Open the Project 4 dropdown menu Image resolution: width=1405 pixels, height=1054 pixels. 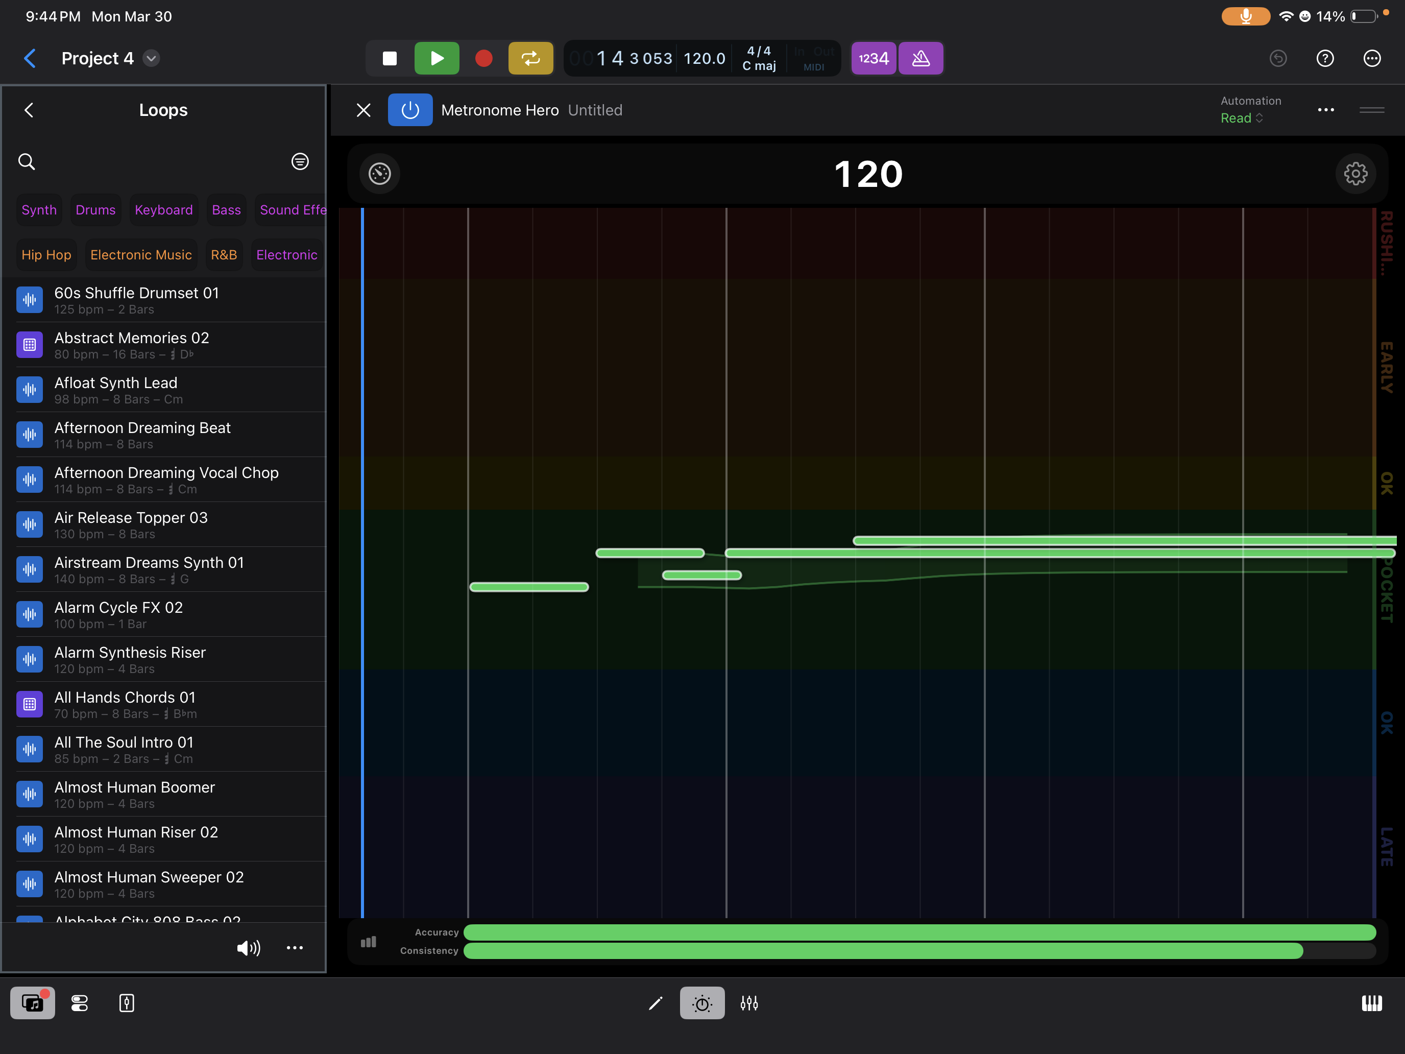tap(151, 58)
